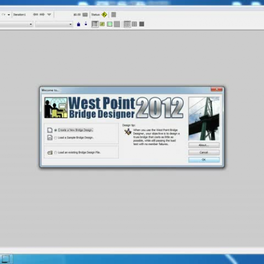Screen dimensions: 264x264
Task: Toggle the member list panel icon
Action: [x=95, y=24]
